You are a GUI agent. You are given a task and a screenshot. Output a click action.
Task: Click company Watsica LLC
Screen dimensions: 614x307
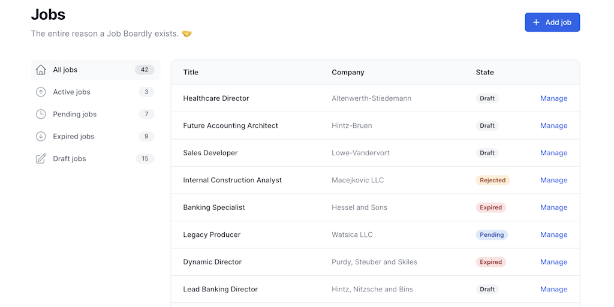353,234
